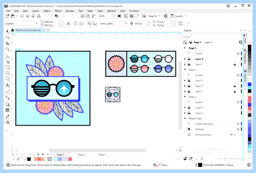Pick black swatch in document palette
This screenshot has height=173, width=256.
[29, 159]
